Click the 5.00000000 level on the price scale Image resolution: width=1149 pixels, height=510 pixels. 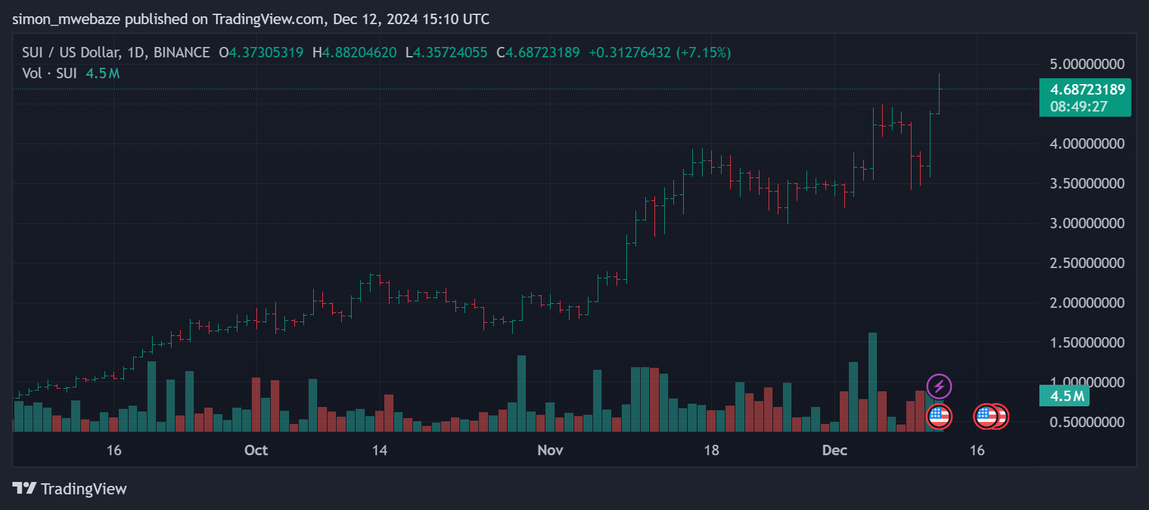[1086, 64]
